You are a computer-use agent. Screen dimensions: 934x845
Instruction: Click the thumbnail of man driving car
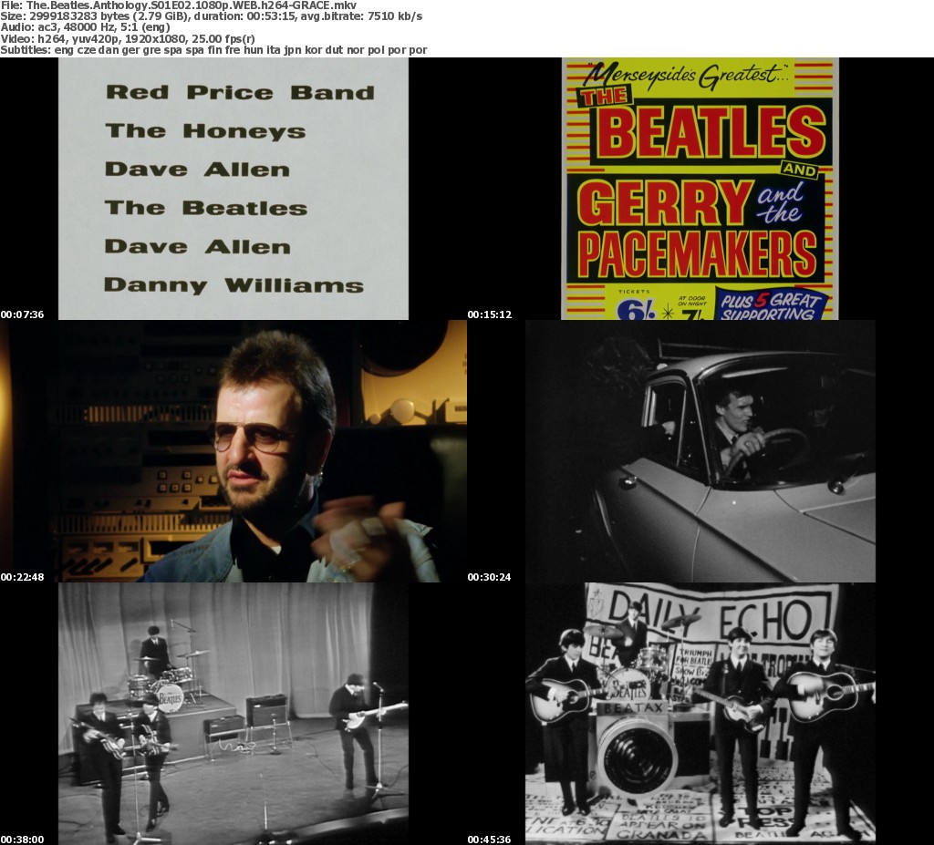point(700,451)
